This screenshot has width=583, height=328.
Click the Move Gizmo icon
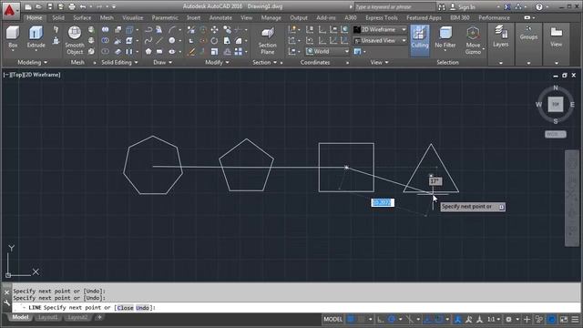[x=473, y=40]
